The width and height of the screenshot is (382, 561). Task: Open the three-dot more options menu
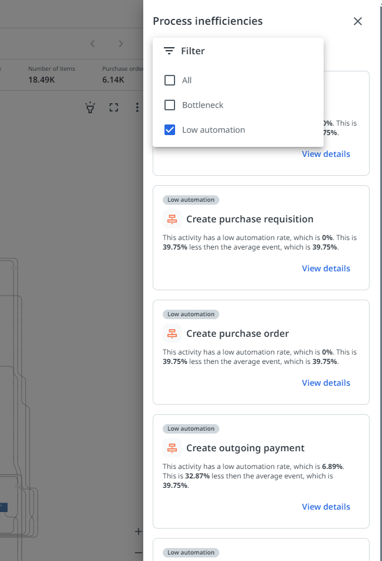(137, 107)
